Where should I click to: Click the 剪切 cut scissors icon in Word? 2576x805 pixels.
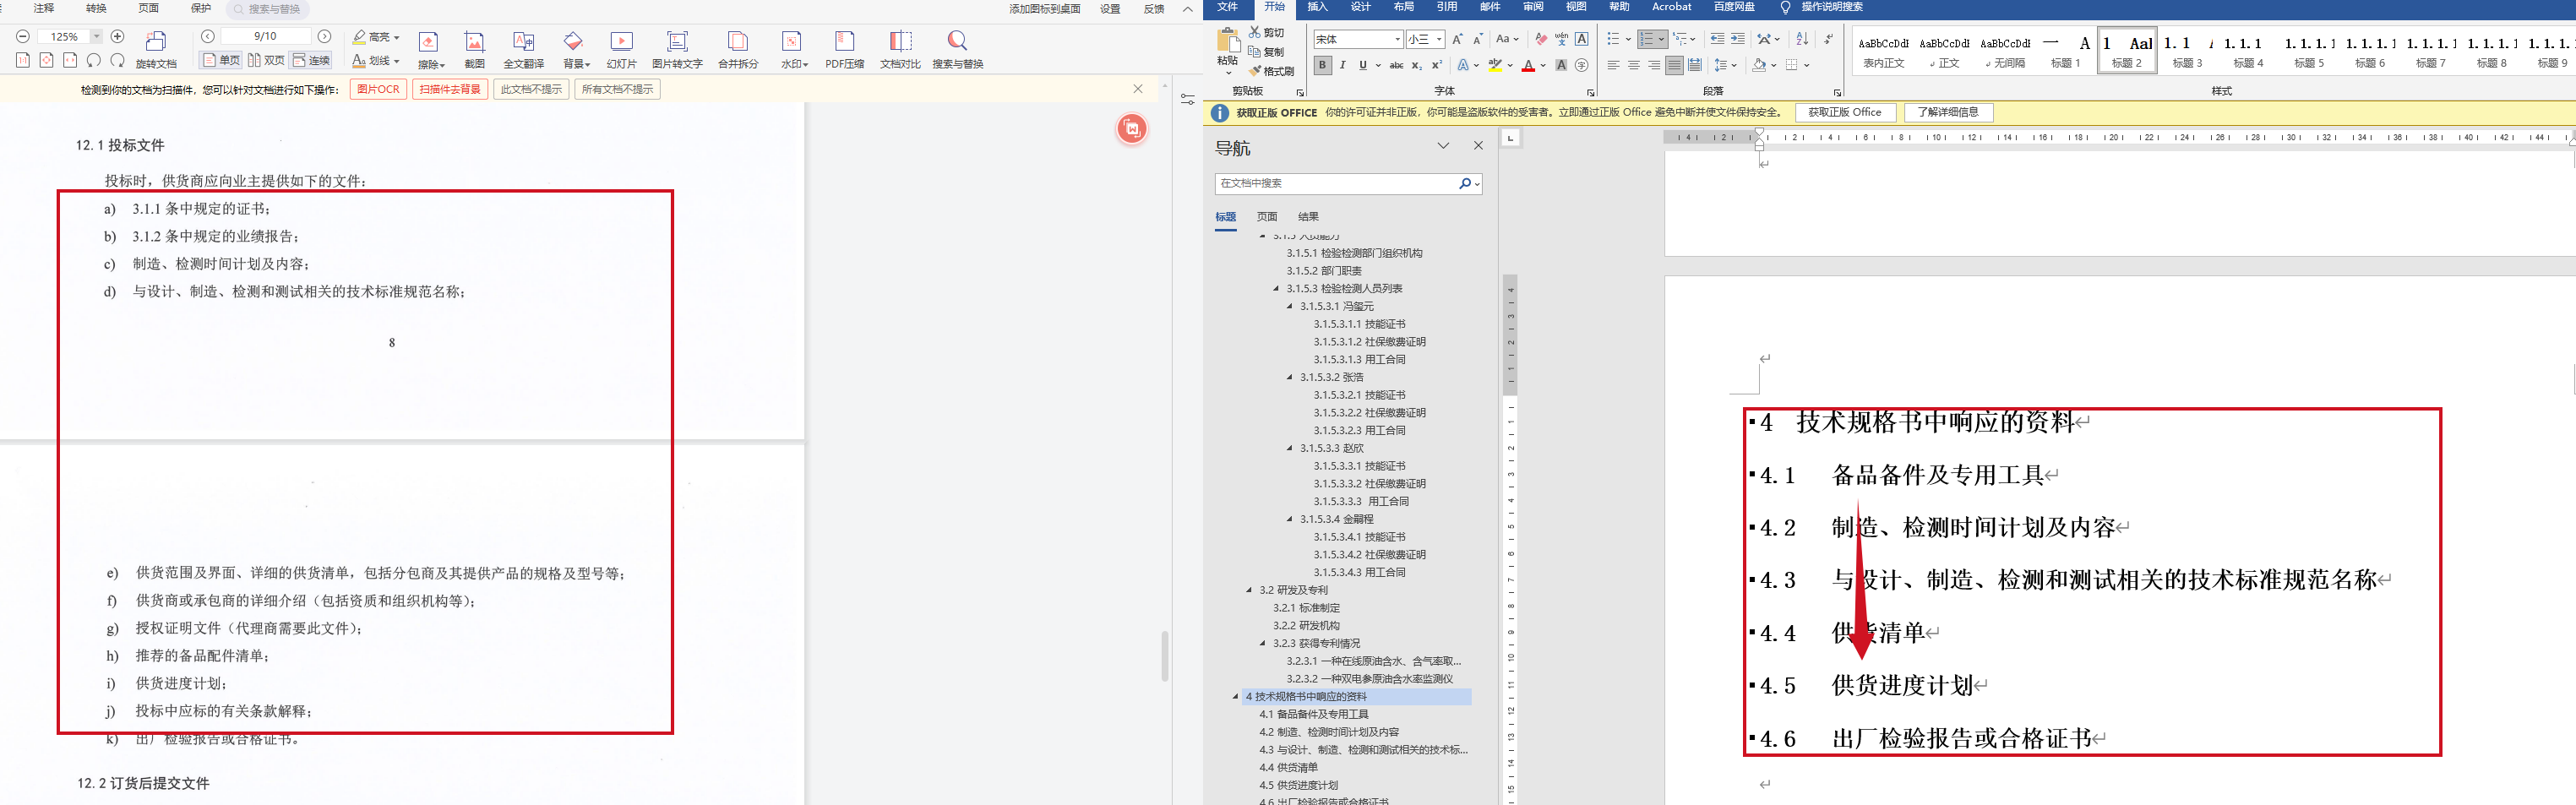pos(1255,32)
